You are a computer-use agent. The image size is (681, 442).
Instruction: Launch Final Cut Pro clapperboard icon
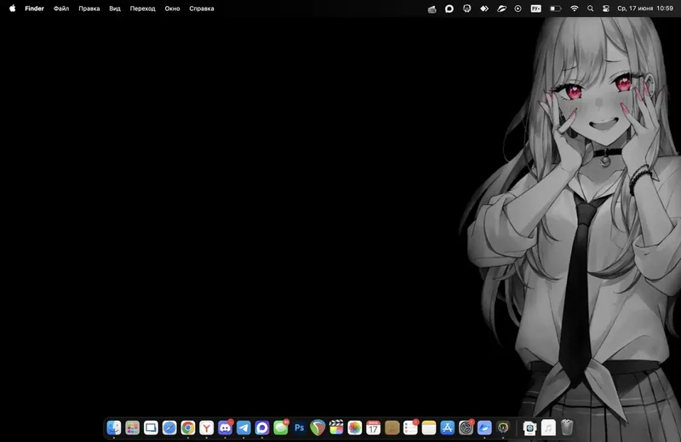(336, 428)
